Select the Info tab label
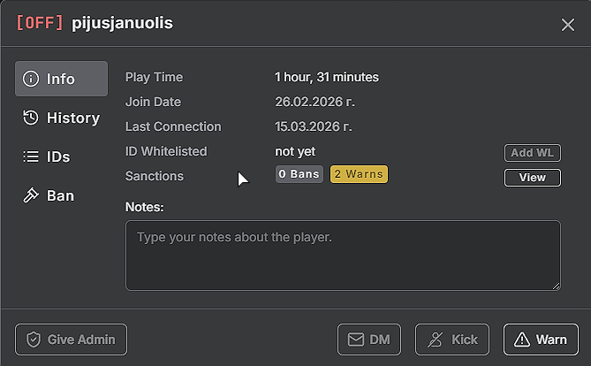591x366 pixels. 61,79
